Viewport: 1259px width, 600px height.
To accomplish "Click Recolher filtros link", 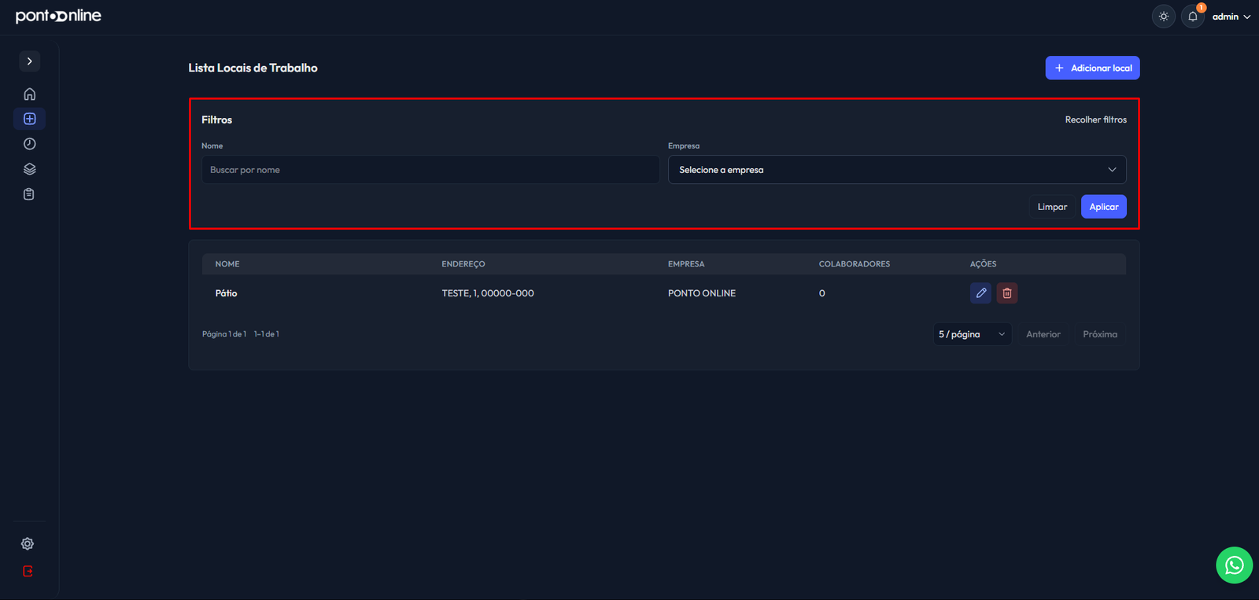I will 1095,120.
